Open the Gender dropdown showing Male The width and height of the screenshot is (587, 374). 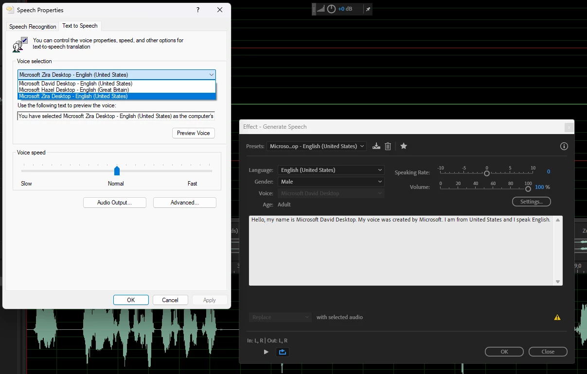[x=331, y=182]
